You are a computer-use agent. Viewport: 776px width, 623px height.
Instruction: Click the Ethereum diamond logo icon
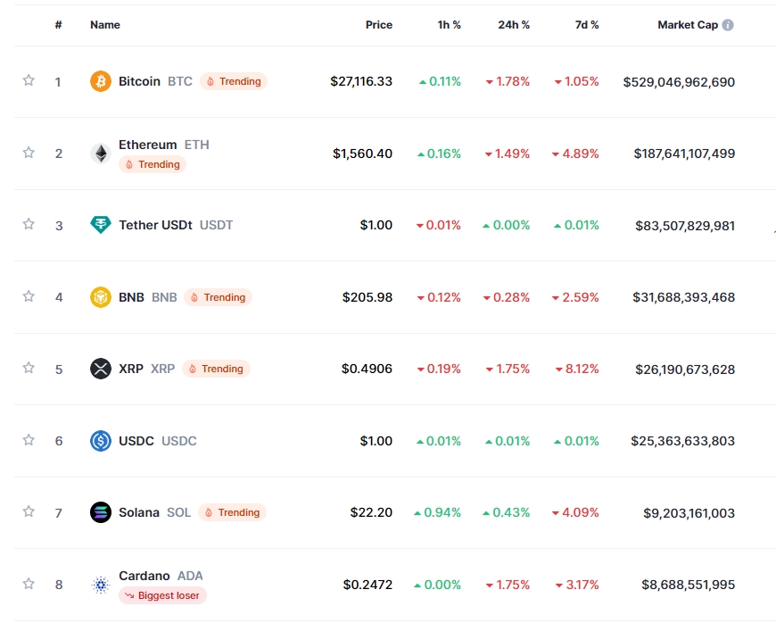[101, 154]
